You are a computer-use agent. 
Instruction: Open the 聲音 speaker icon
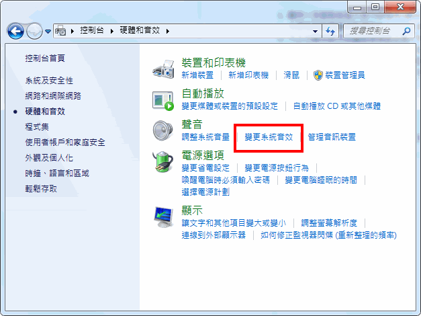(163, 130)
